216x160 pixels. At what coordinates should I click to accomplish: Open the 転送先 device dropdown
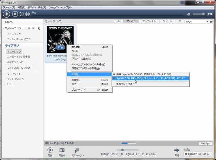coord(197,154)
